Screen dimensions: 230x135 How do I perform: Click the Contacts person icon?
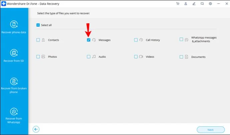pos(43,40)
